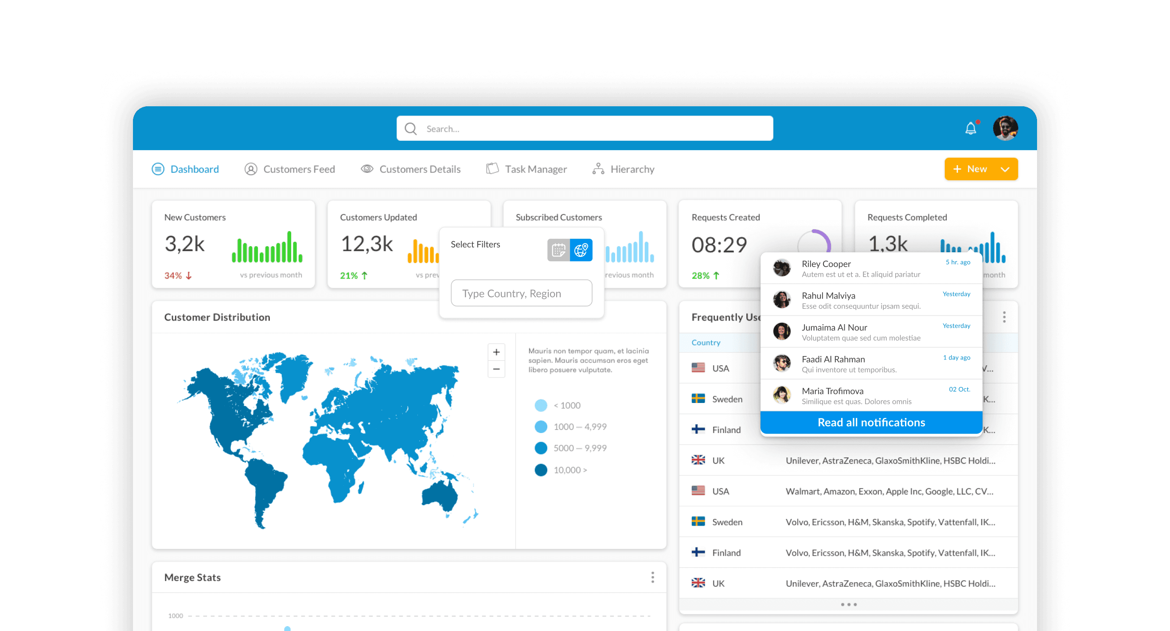Open Merge Stats three-dot menu
This screenshot has width=1170, height=631.
click(652, 577)
